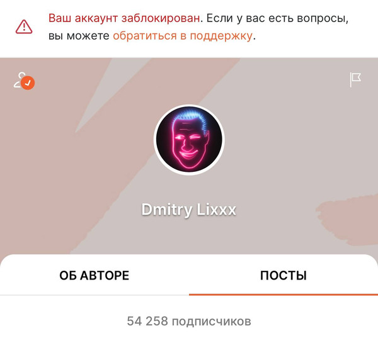Click the orange checkmark badge on subscription icon

coord(28,83)
